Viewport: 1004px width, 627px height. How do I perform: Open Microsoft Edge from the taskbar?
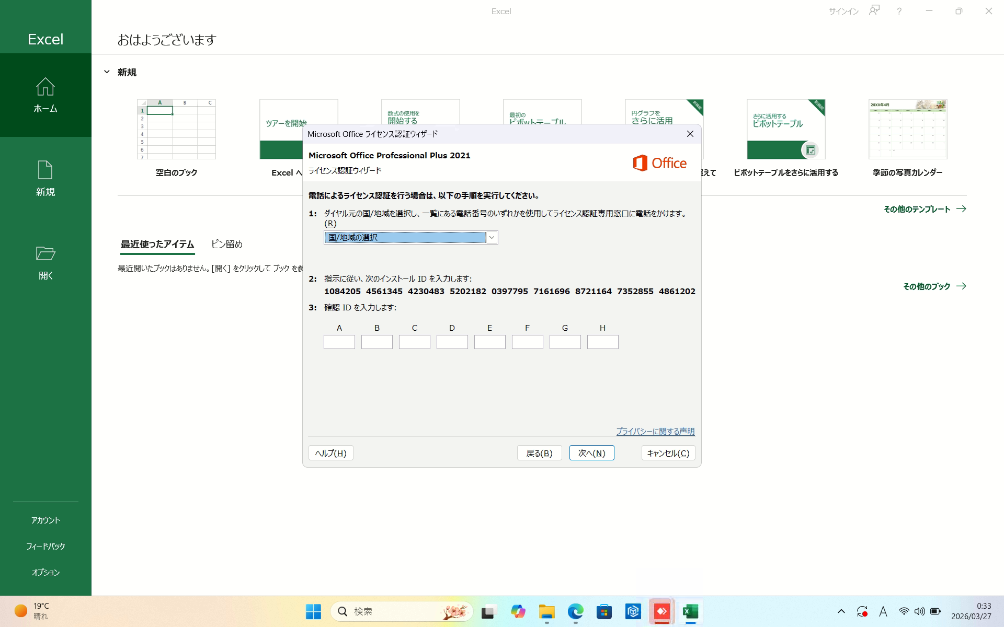click(575, 611)
